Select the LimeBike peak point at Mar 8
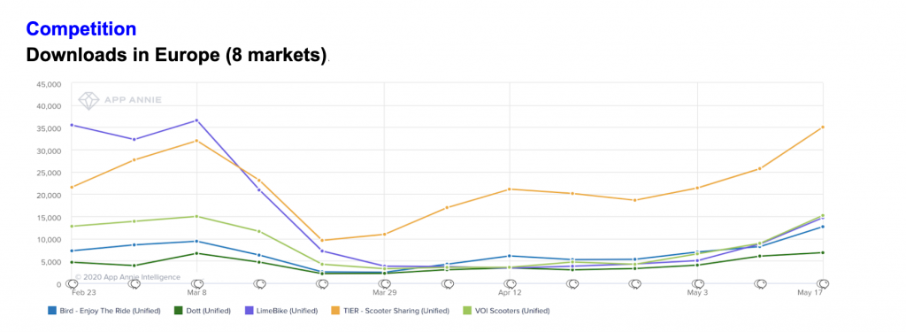 (197, 120)
